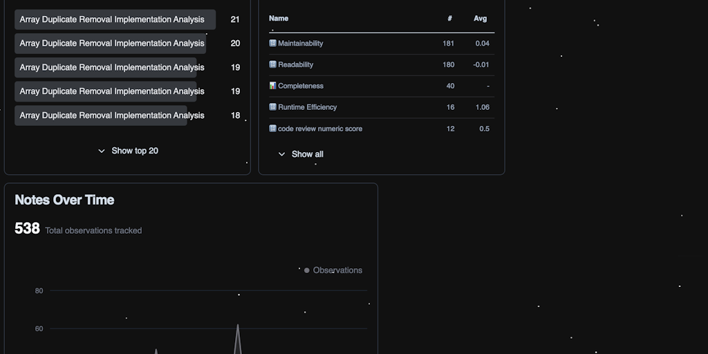The image size is (708, 354).
Task: Click the Notes Over Time heading
Action: coord(64,200)
